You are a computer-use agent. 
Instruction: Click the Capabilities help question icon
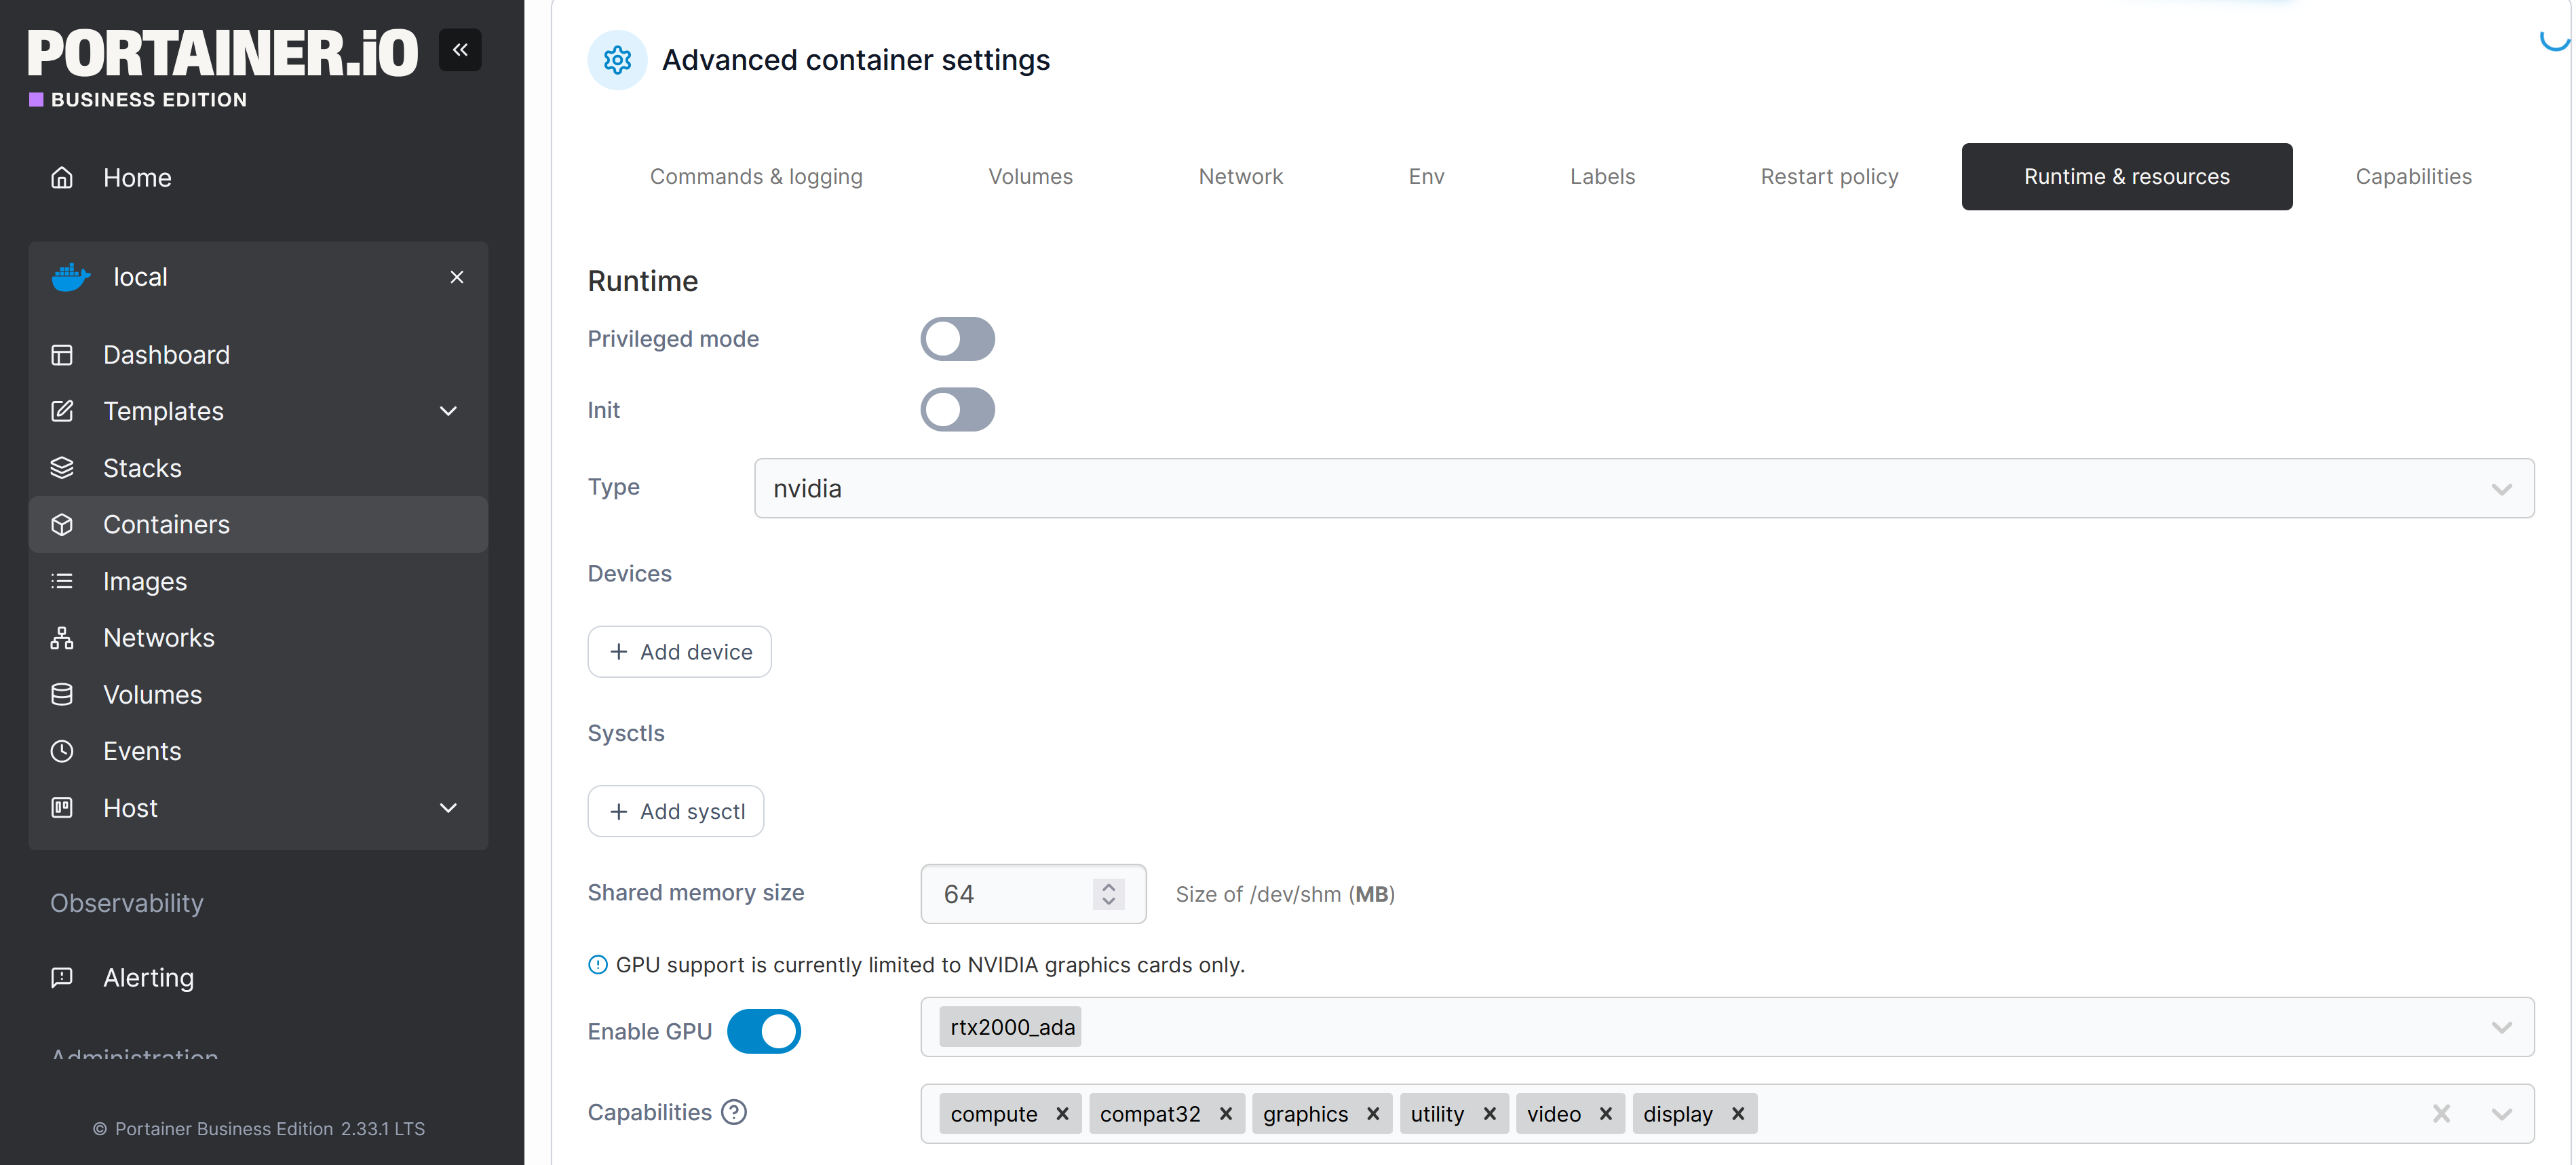[734, 1112]
